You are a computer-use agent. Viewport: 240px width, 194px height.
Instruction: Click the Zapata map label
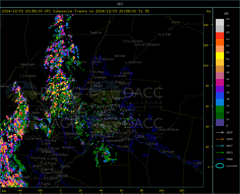click(65, 166)
